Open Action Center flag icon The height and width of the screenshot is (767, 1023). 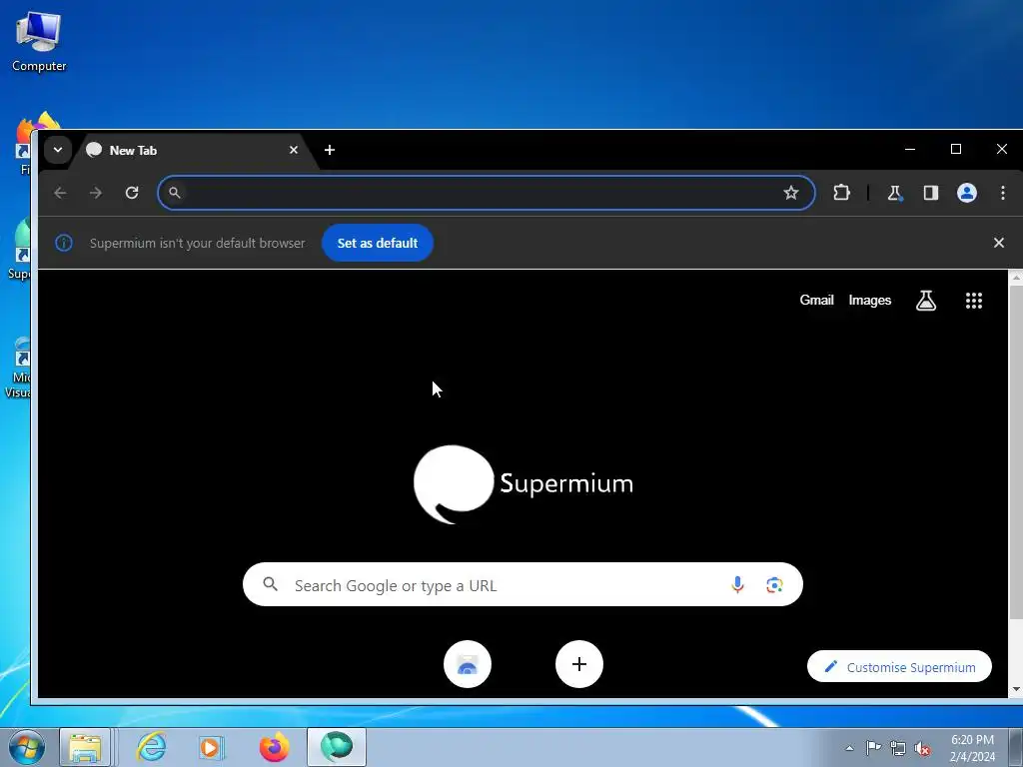pyautogui.click(x=873, y=748)
